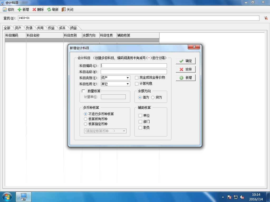
Task: Click the 关闭 (Close) door icon in toolbar
Action: click(x=64, y=9)
